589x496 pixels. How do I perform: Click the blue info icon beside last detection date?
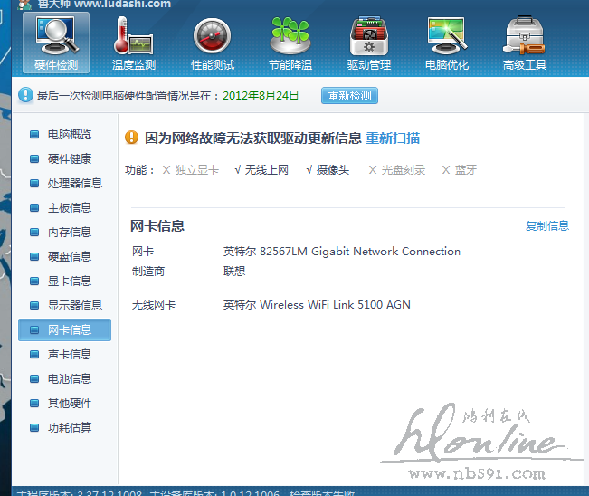tap(26, 95)
